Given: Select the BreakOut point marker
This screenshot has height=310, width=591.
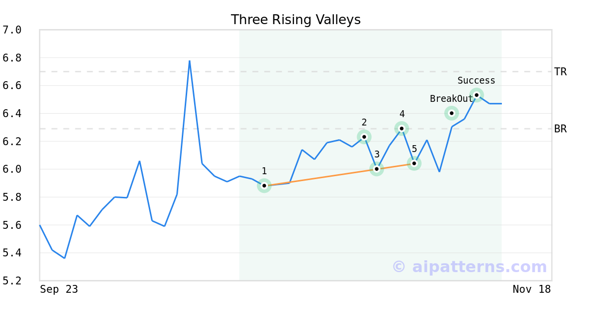Looking at the screenshot, I should 452,113.
